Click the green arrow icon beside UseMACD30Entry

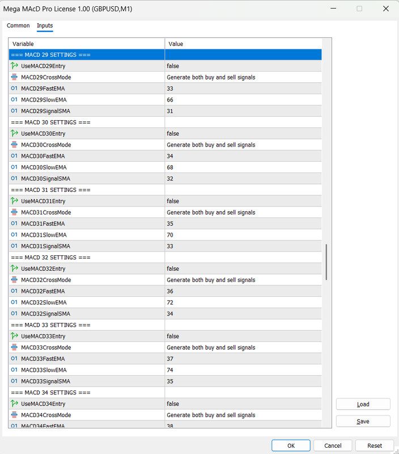click(14, 133)
